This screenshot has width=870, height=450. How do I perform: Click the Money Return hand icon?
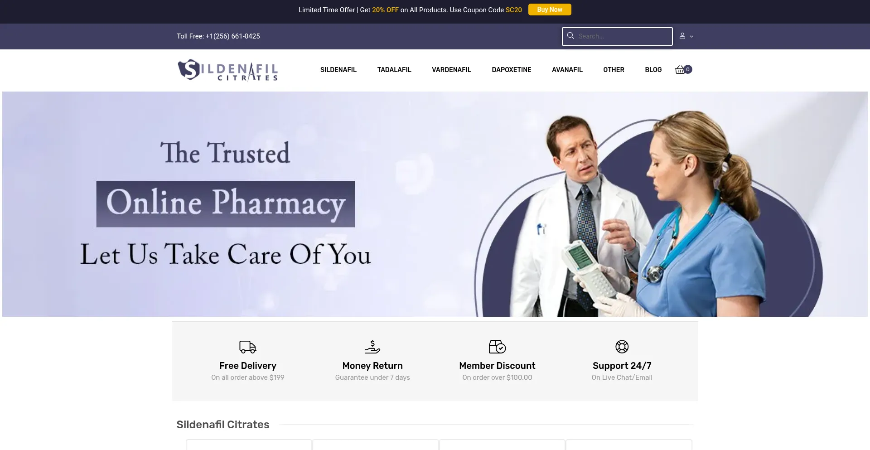tap(372, 347)
